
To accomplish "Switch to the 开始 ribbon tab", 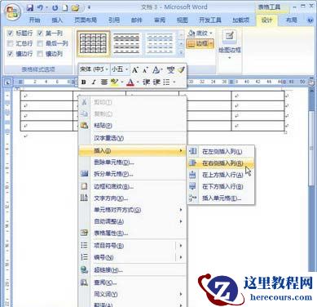I will pyautogui.click(x=34, y=20).
